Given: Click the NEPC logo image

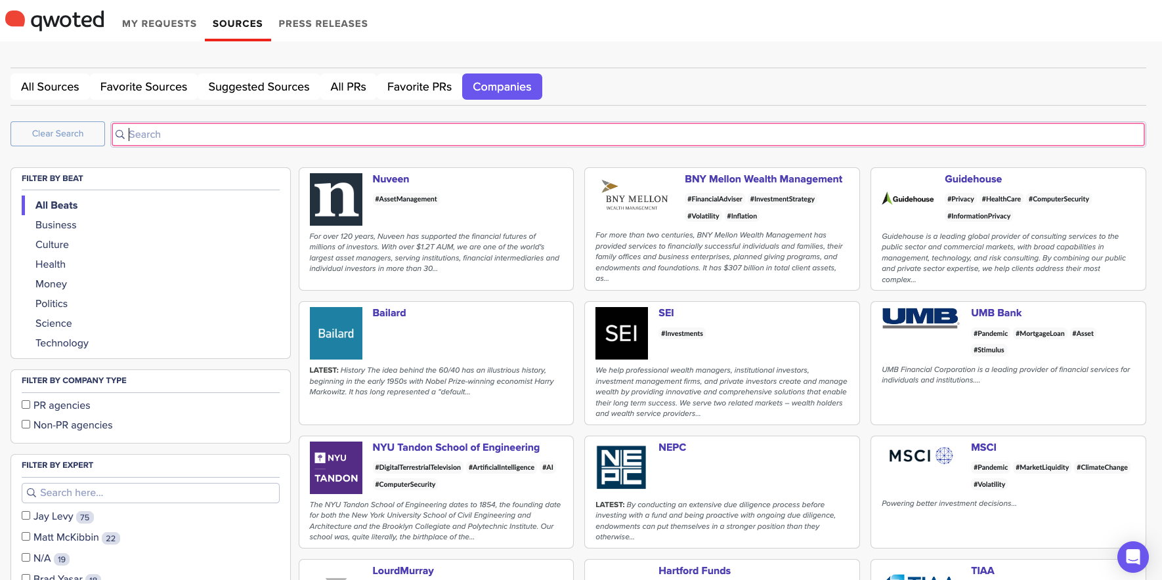Looking at the screenshot, I should pos(621,467).
